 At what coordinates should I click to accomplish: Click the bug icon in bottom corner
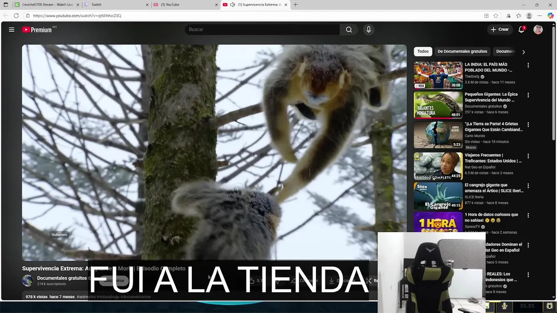[x=550, y=306]
